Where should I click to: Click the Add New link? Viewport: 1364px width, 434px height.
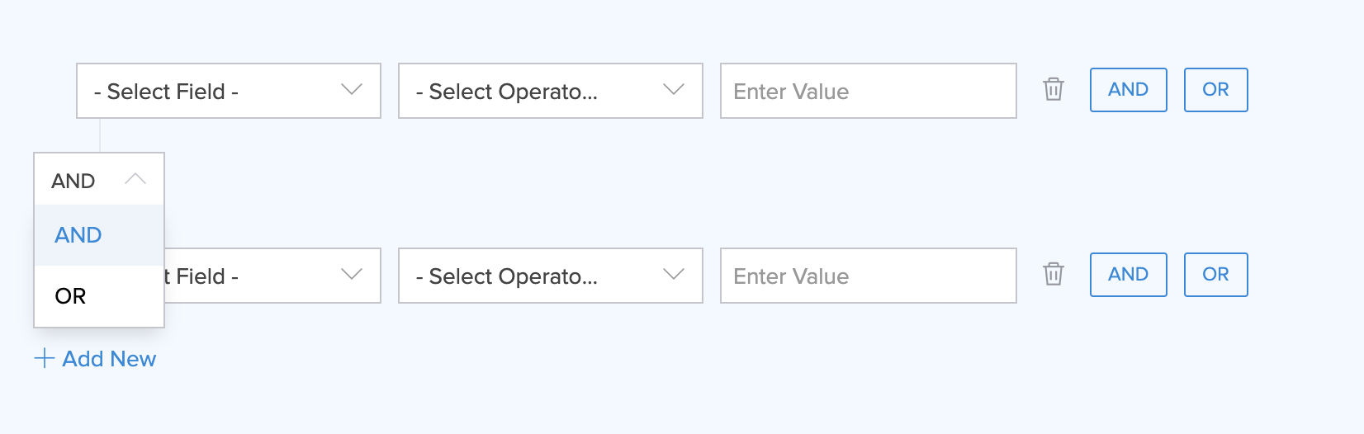(108, 359)
